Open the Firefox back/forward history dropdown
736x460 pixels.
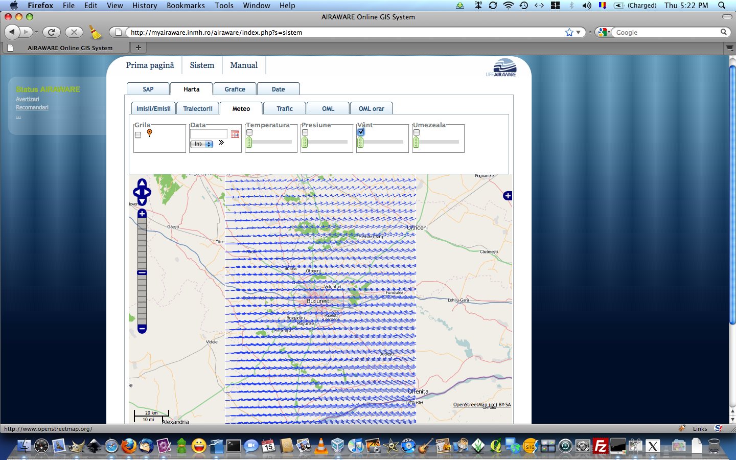click(x=36, y=32)
